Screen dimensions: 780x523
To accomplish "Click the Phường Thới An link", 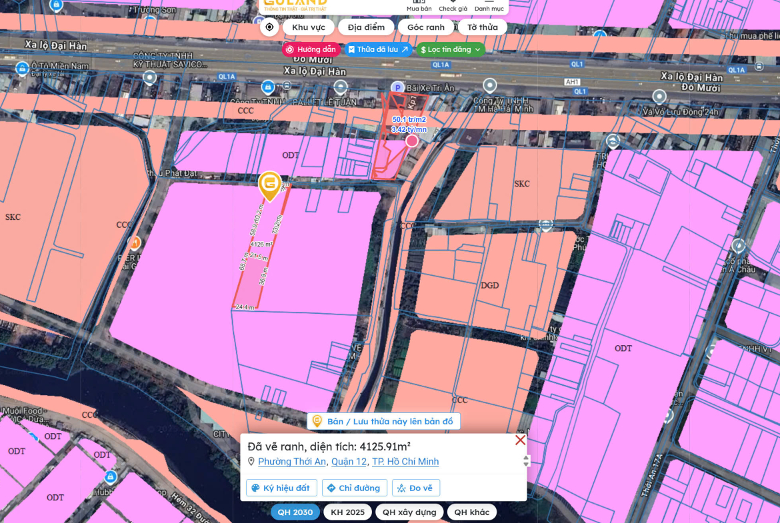I will click(292, 462).
